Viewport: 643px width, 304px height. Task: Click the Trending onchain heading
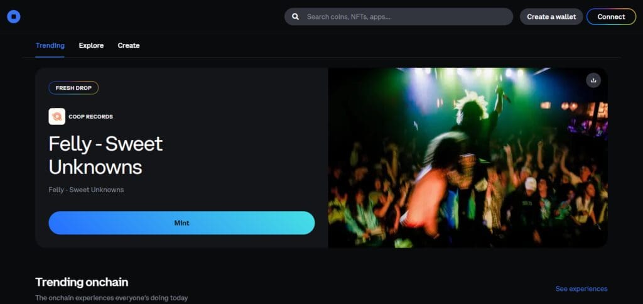tap(82, 282)
